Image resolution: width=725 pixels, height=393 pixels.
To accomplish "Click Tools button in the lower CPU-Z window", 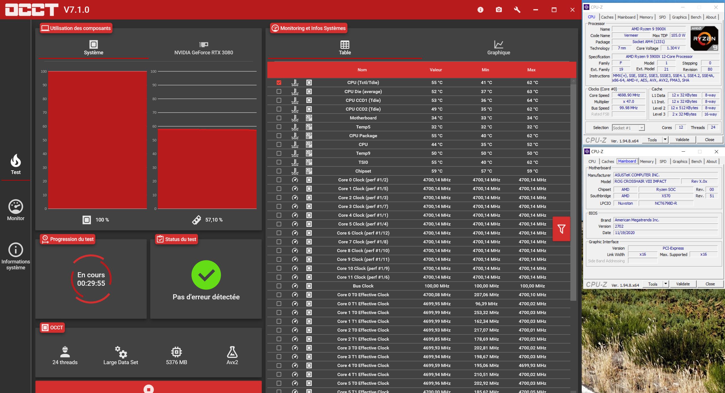I will point(652,284).
